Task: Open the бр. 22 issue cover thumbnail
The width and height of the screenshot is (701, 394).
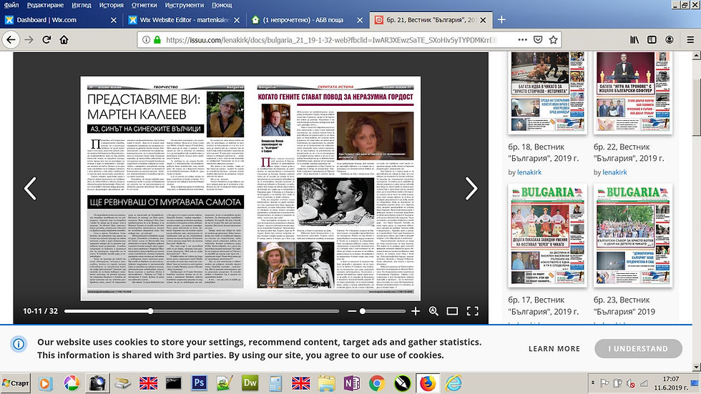Action: click(x=633, y=92)
